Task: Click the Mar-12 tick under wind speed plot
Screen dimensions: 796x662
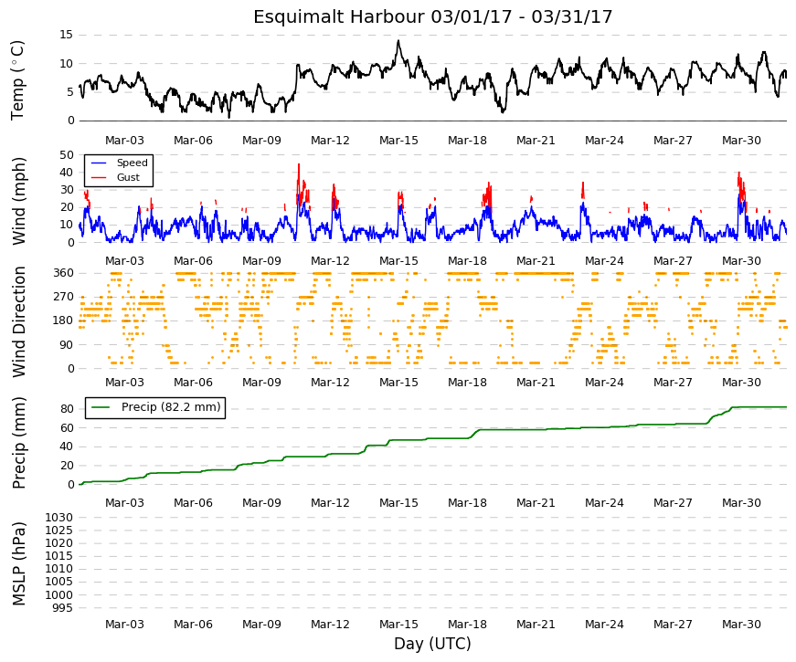Action: point(330,261)
